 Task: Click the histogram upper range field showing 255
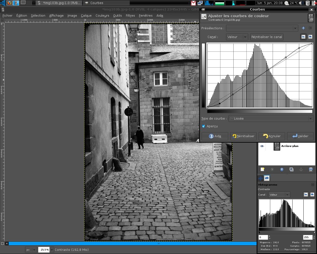click(x=308, y=237)
